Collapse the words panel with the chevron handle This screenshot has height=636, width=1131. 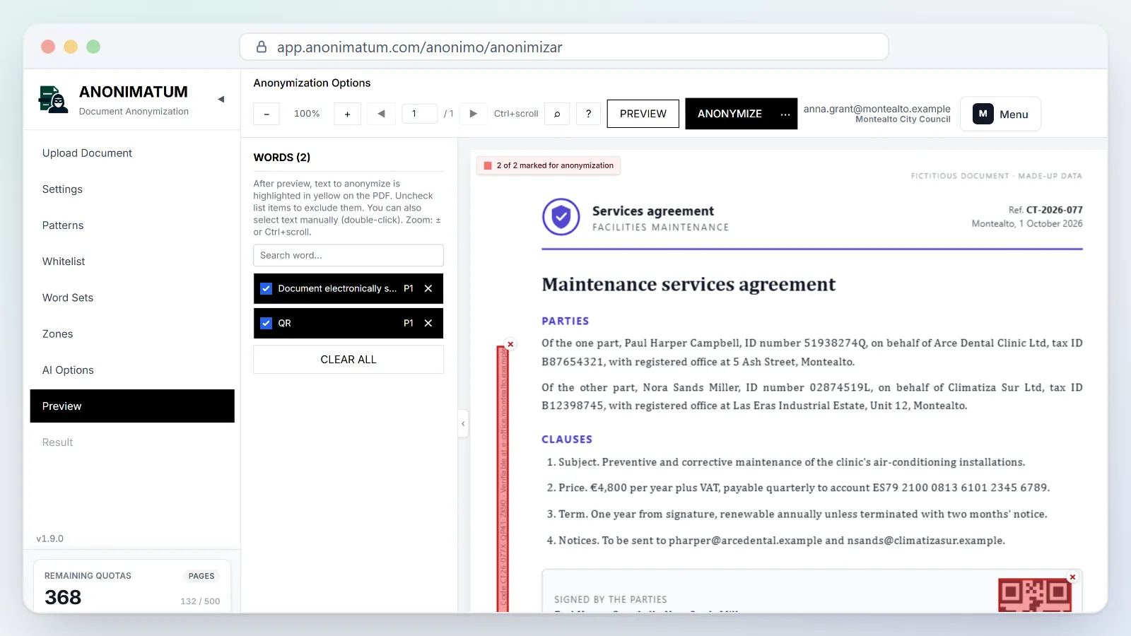tap(463, 424)
